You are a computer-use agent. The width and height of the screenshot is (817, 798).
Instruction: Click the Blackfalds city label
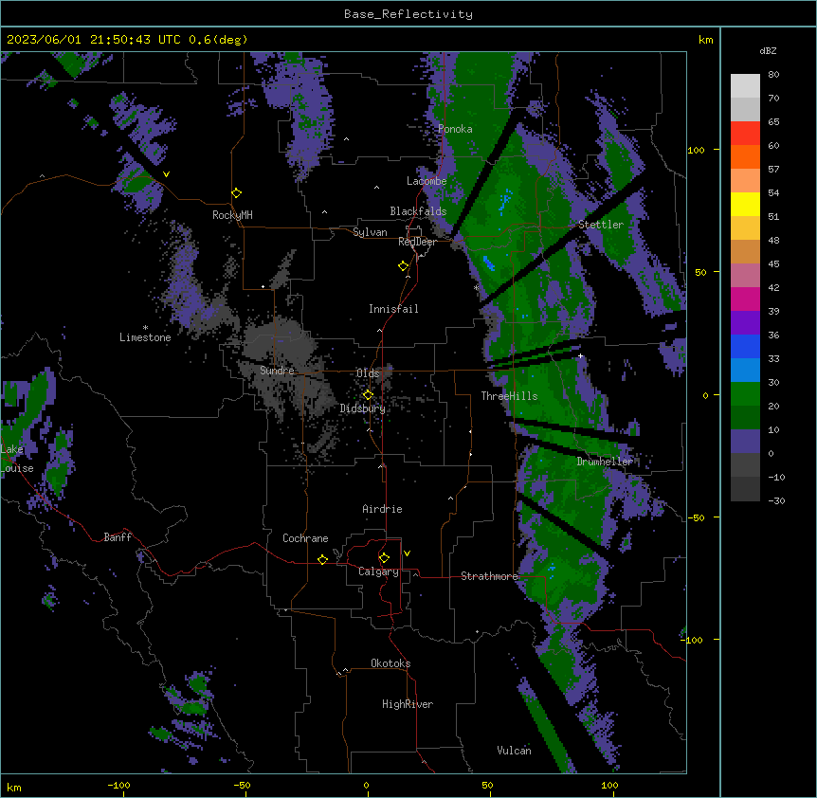coord(418,211)
